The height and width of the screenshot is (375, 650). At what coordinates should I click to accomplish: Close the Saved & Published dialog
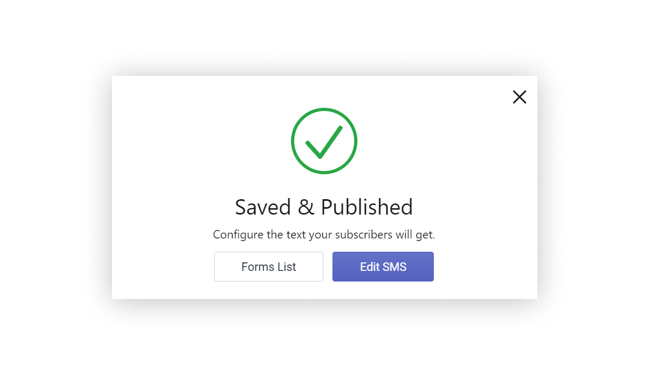[519, 97]
